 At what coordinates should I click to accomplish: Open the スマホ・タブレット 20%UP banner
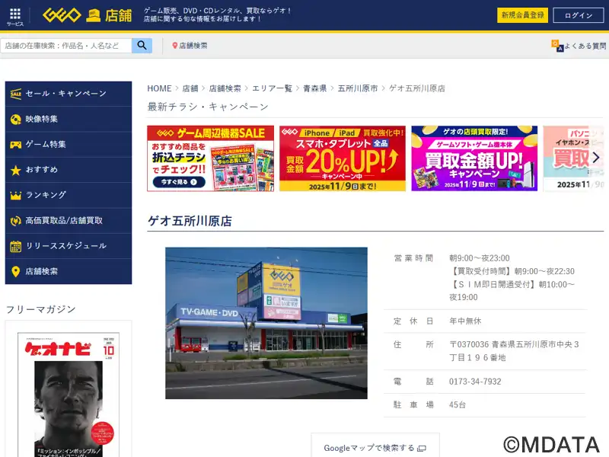coord(342,158)
